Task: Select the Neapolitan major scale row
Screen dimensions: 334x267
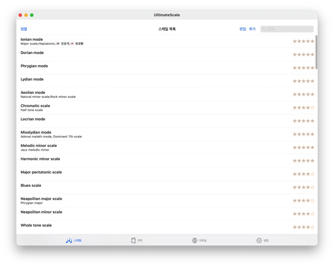Action: pyautogui.click(x=144, y=200)
